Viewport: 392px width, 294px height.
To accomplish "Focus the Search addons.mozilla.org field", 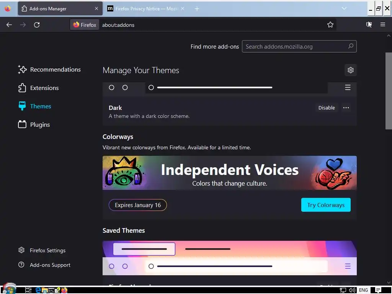I will 299,46.
